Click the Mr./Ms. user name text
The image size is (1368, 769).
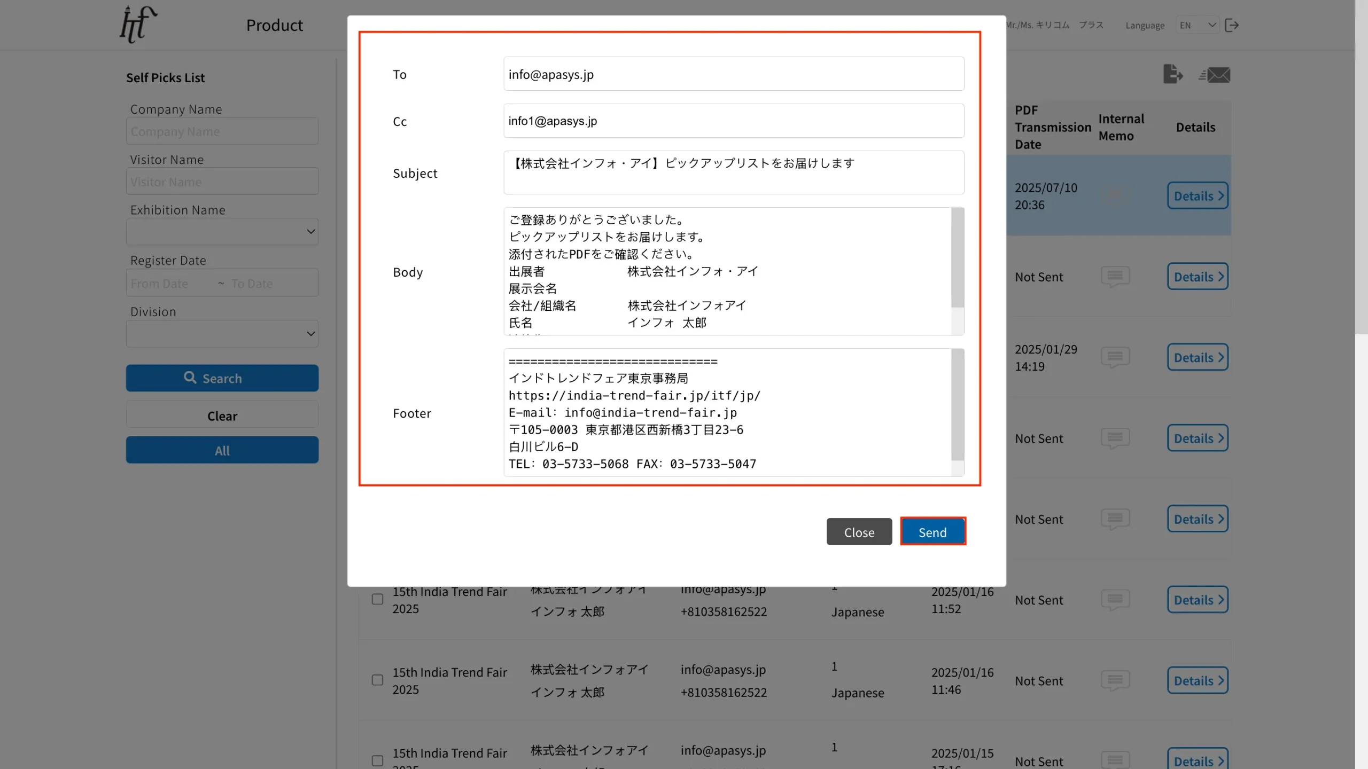pyautogui.click(x=1054, y=25)
